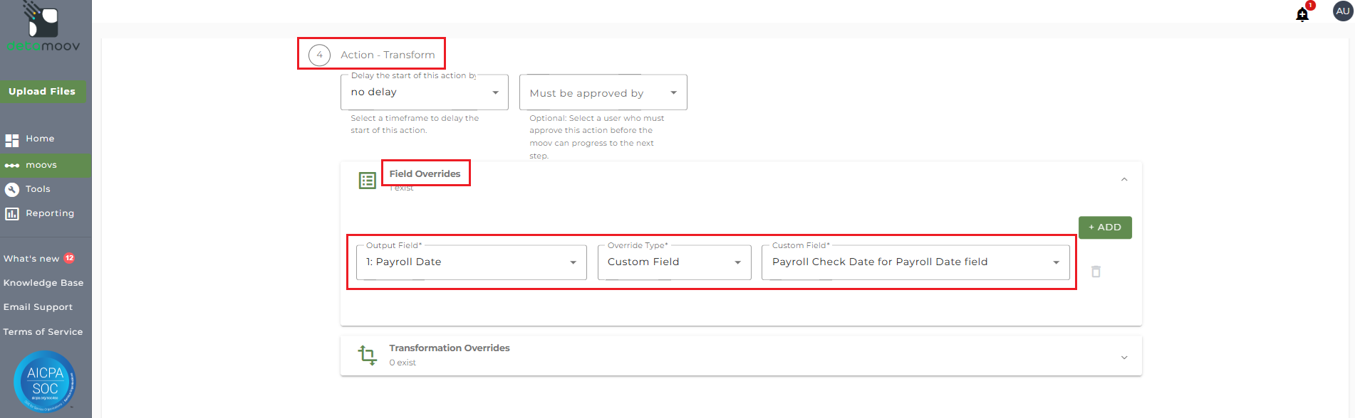1355x418 pixels.
Task: Open the delay start dropdown
Action: pos(425,92)
